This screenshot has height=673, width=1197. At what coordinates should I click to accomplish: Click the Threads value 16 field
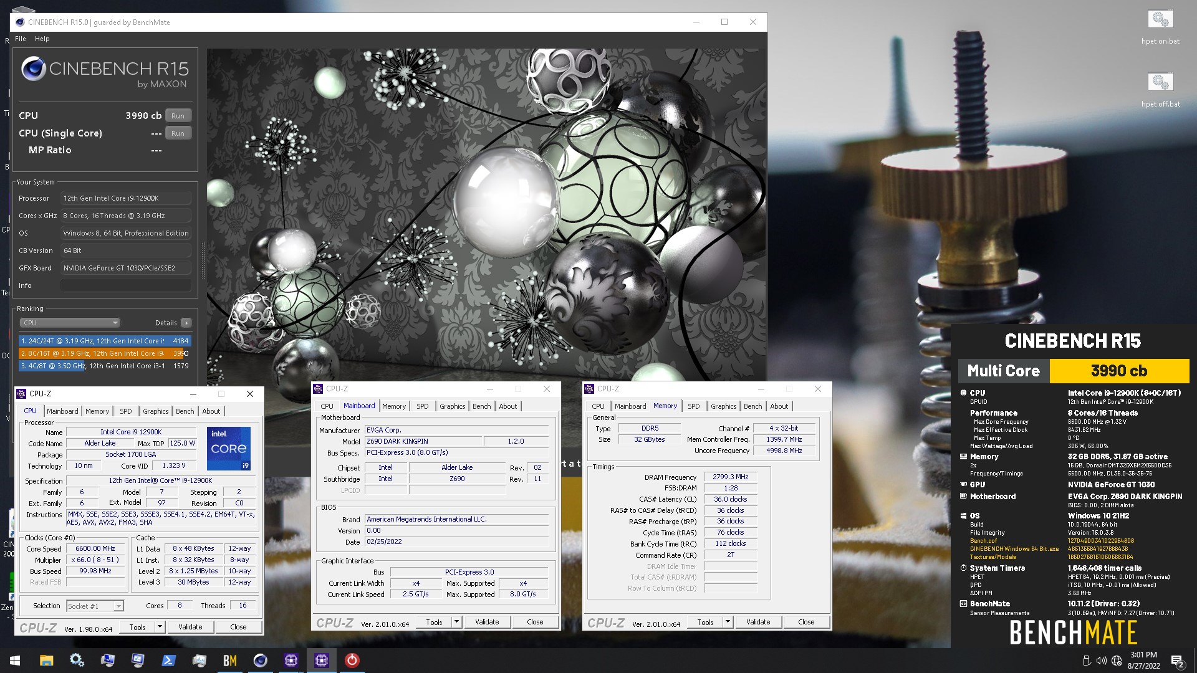[x=243, y=606]
